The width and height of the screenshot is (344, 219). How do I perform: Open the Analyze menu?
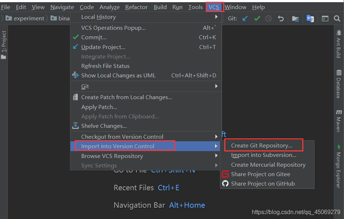click(x=110, y=7)
